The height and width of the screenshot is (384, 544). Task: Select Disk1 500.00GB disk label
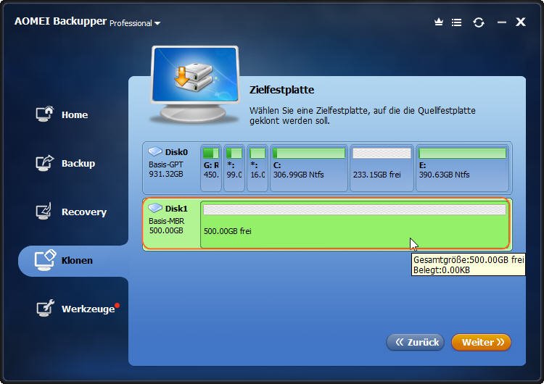(x=170, y=224)
